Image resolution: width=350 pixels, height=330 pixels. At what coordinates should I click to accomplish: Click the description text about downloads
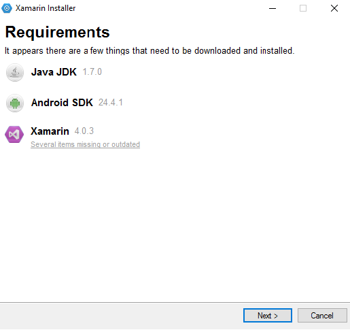tap(150, 51)
